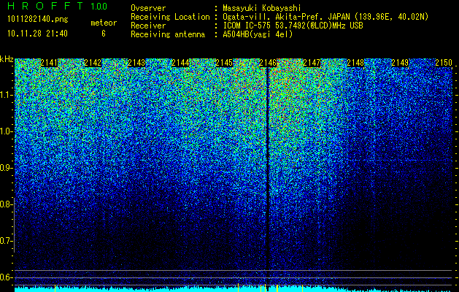The width and height of the screenshot is (459, 292).
Task: Click the yellow meteor marker under 2141
Action: coord(55,288)
